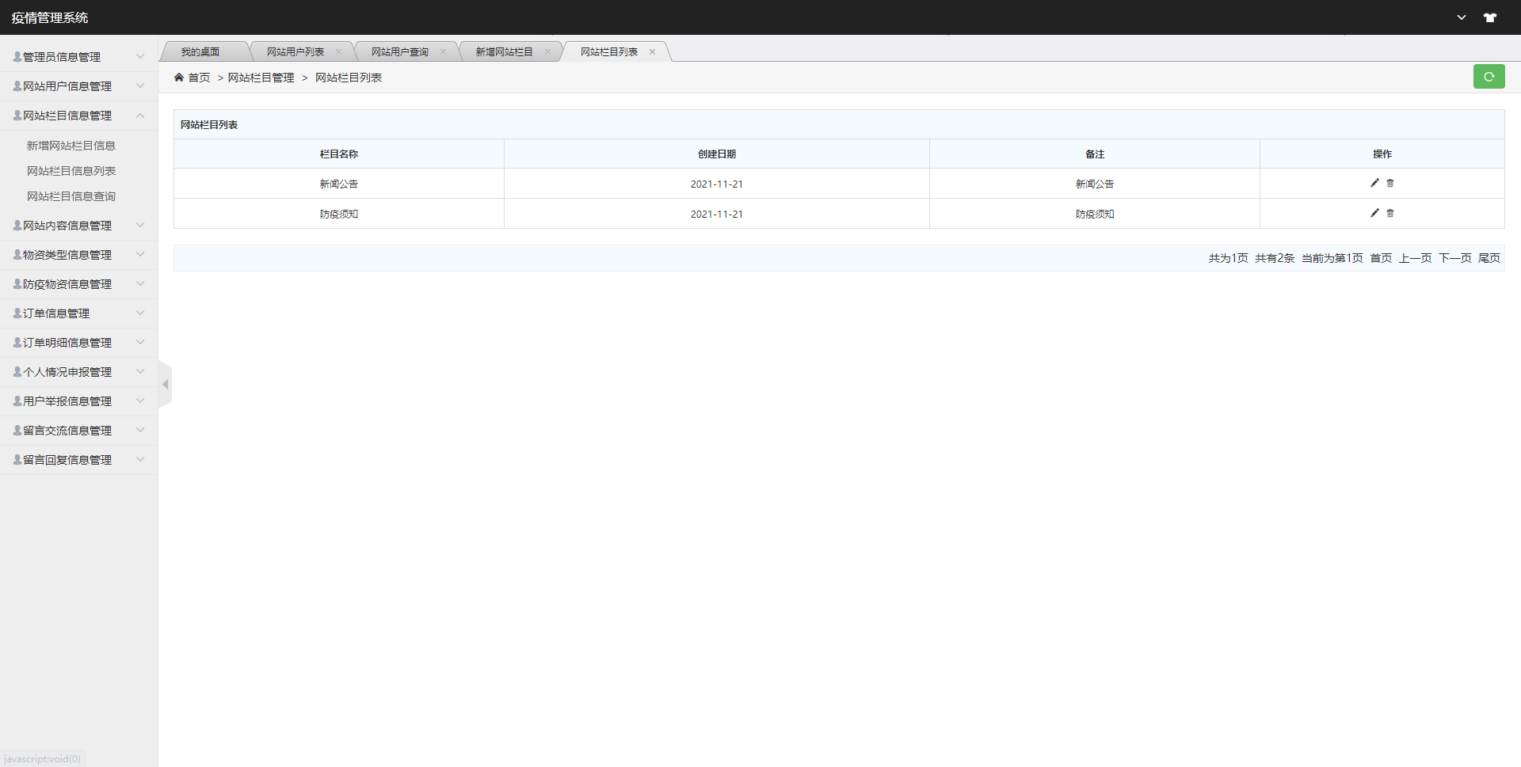This screenshot has width=1521, height=767.
Task: Click the 栏目名称 column header
Action: coord(339,154)
